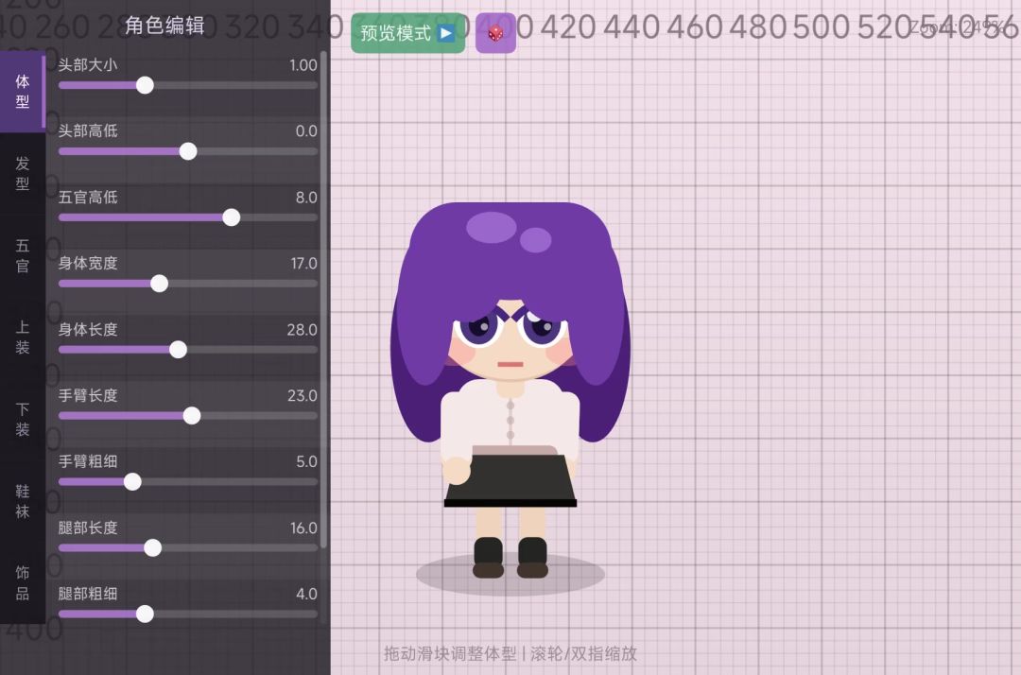This screenshot has width=1021, height=675.
Task: Click the 手臂粗细 slider handle
Action: (x=132, y=482)
